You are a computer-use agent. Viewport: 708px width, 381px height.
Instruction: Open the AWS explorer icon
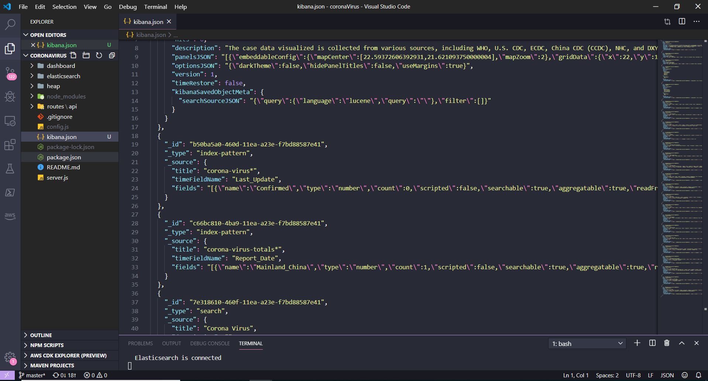pyautogui.click(x=10, y=216)
